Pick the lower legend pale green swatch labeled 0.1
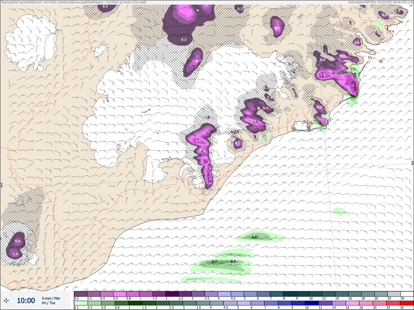 point(81,303)
